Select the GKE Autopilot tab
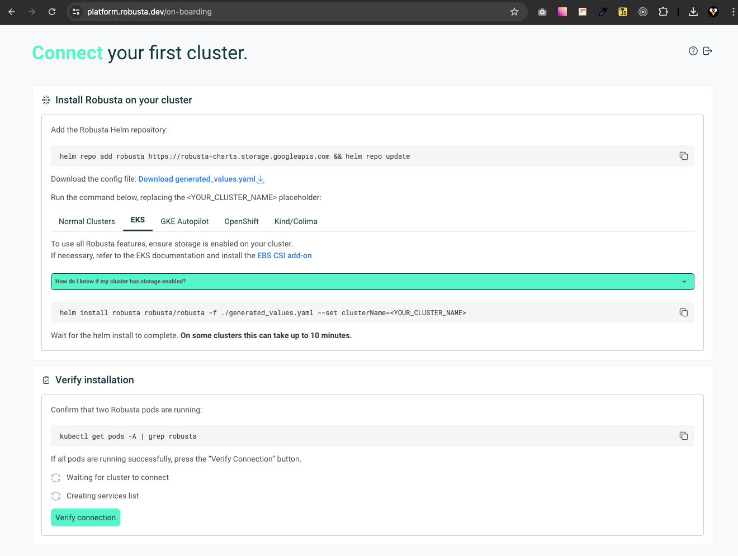The image size is (738, 556). [184, 222]
